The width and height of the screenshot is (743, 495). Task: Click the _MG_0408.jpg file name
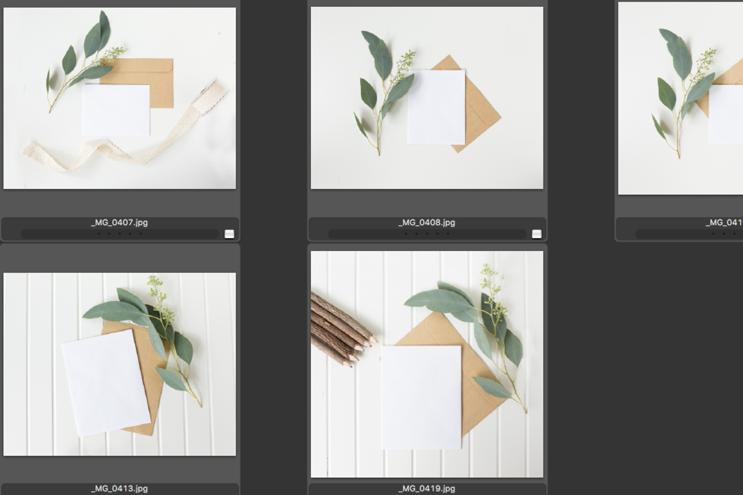427,223
